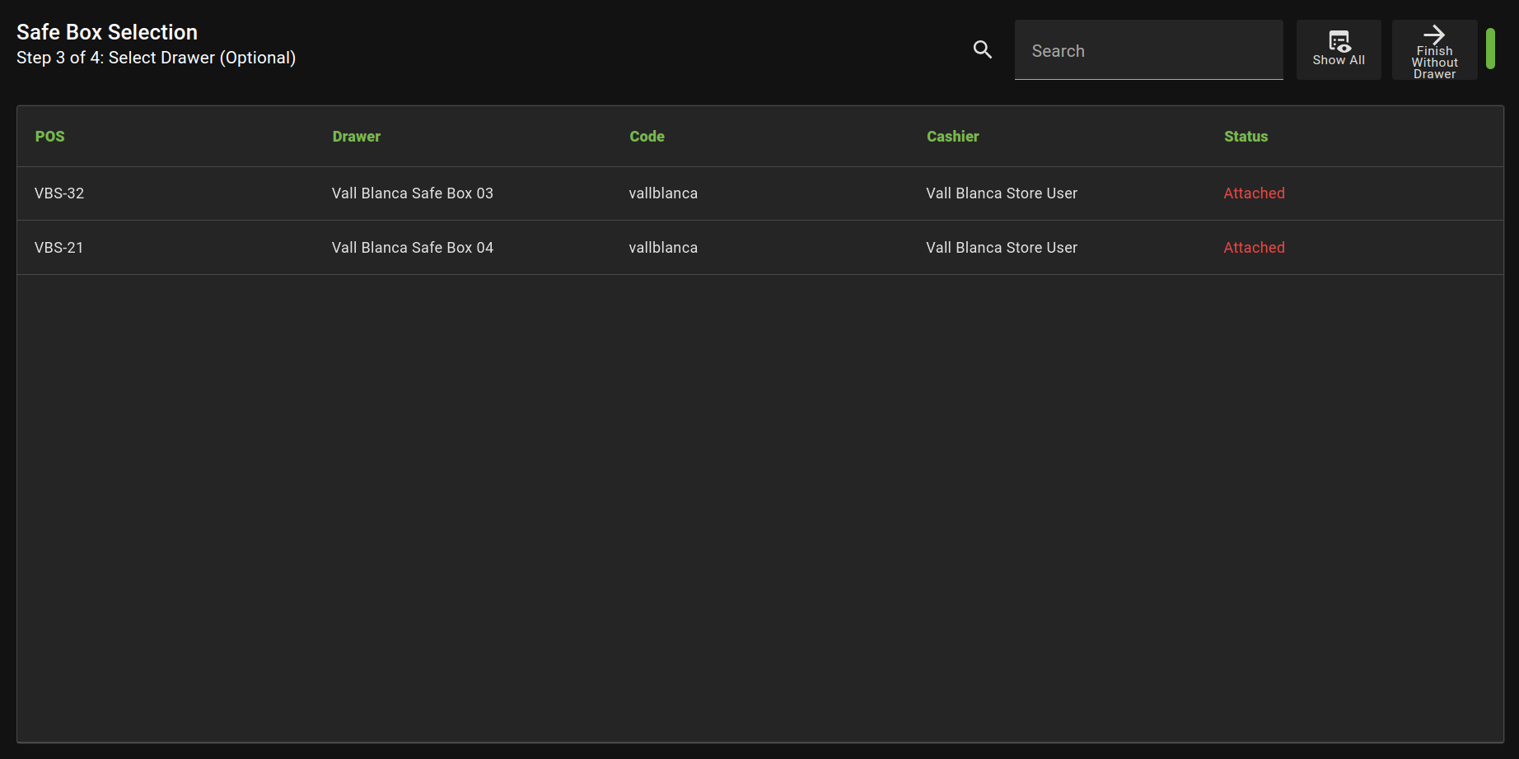Sort by the Drawer column header
Viewport: 1519px width, 759px height.
tap(356, 137)
